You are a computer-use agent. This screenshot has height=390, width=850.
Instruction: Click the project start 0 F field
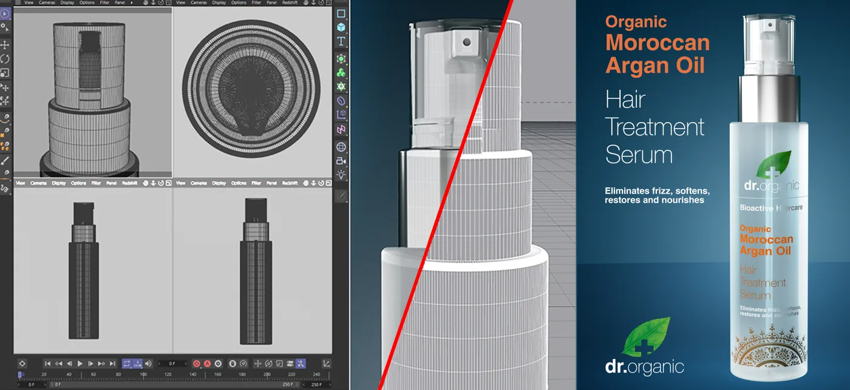tap(32, 385)
